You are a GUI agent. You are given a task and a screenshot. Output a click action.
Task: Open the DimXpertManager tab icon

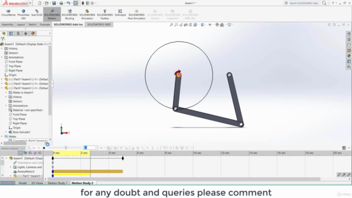coord(26,34)
